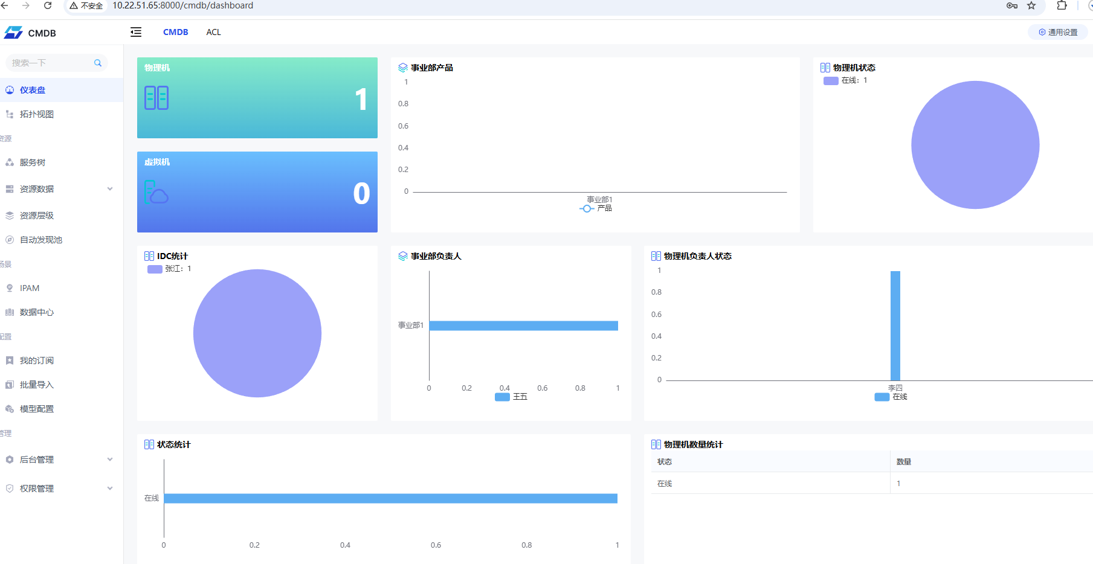Click the resource data icon beside 资源数据
The width and height of the screenshot is (1093, 564).
pos(10,189)
